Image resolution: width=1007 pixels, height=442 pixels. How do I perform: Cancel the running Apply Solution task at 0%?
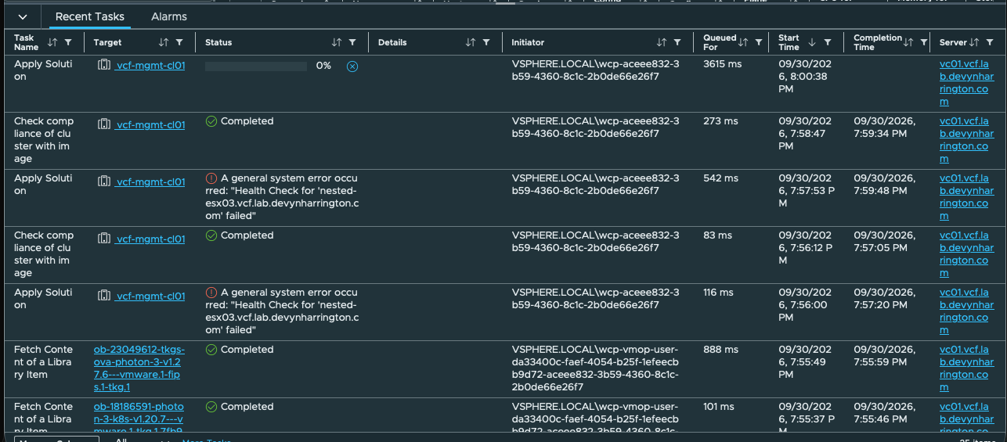(x=352, y=66)
